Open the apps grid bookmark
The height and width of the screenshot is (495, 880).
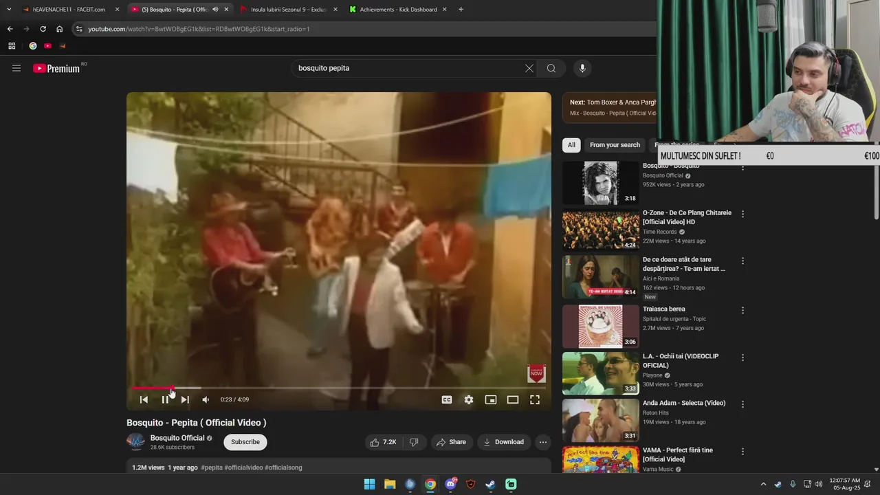(12, 46)
